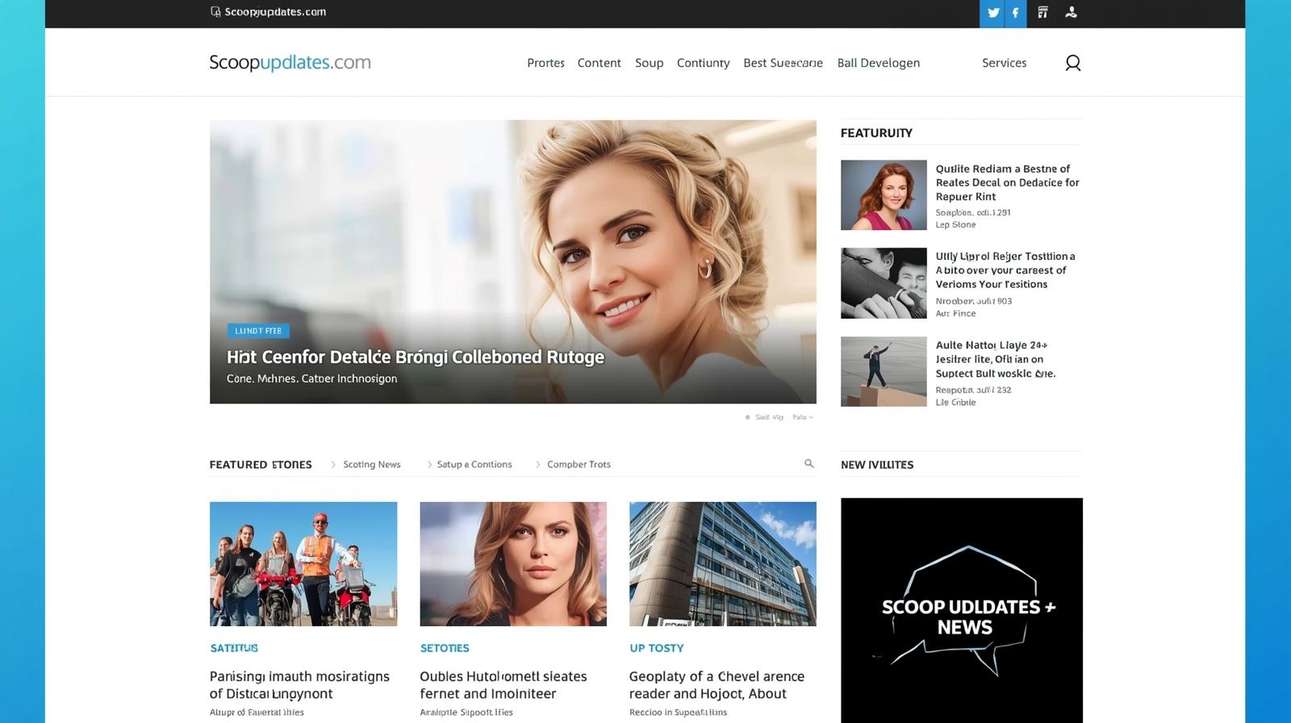
Task: Click the page icon beside top-bar site name
Action: [215, 12]
